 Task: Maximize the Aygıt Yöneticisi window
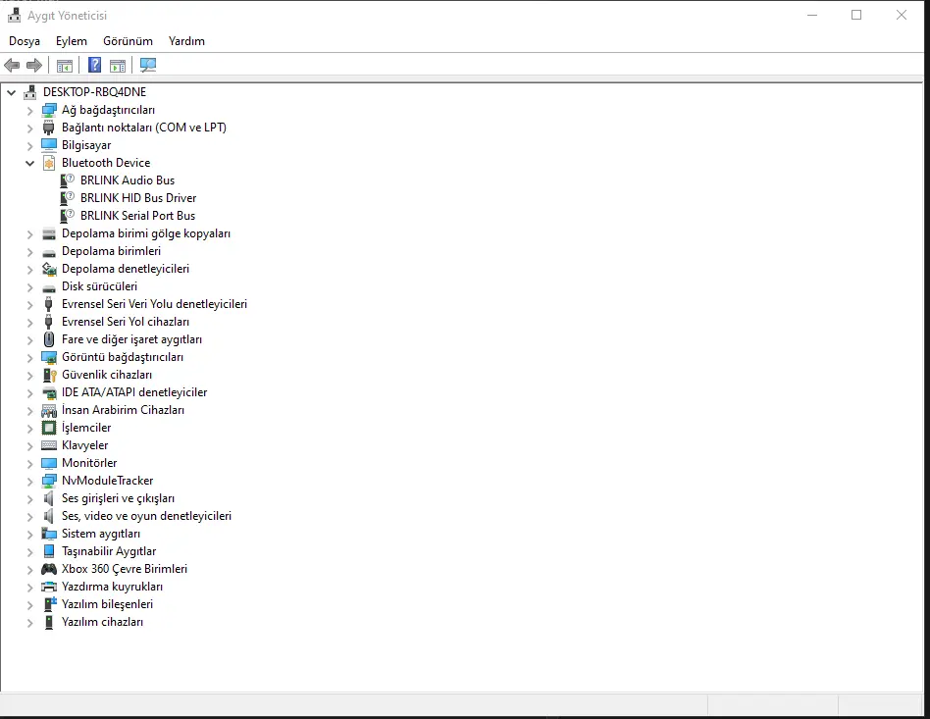pyautogui.click(x=856, y=16)
